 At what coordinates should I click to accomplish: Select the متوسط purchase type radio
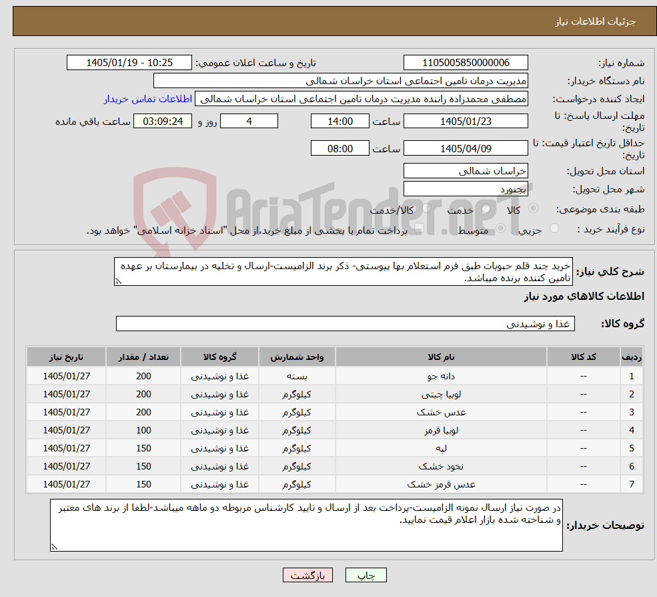pyautogui.click(x=501, y=228)
